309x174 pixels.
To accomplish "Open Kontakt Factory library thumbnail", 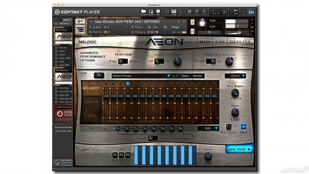I will (63, 114).
